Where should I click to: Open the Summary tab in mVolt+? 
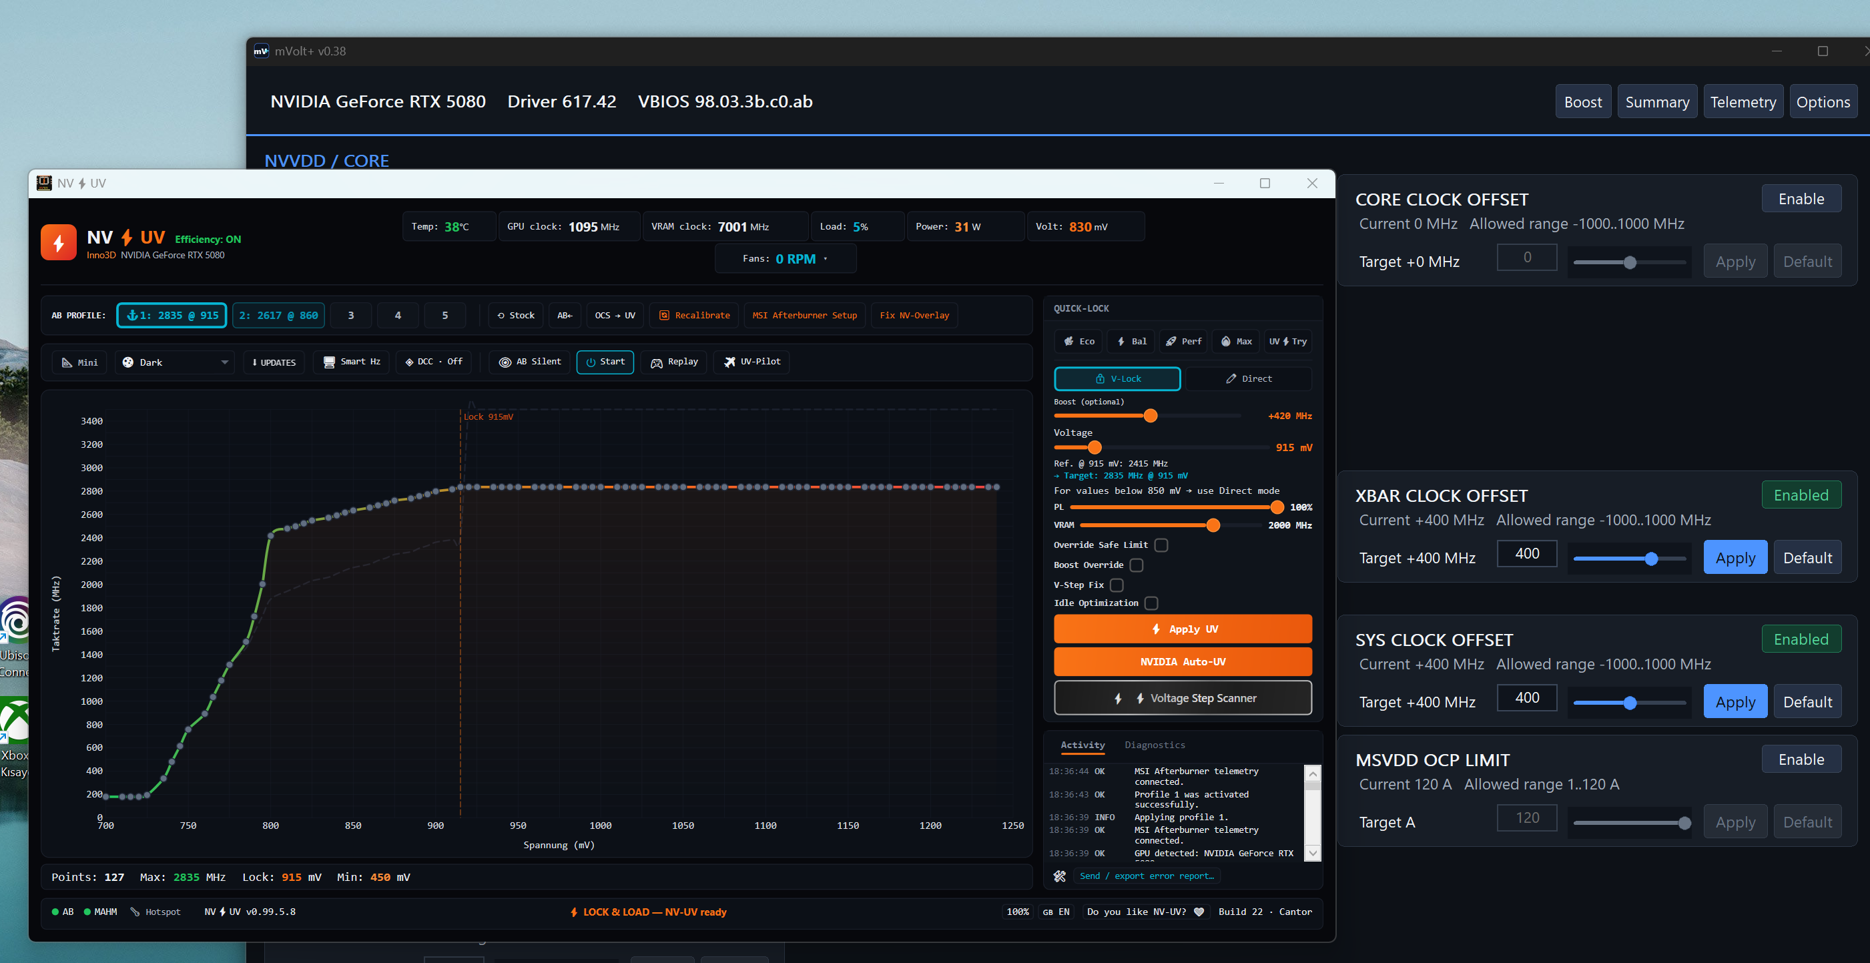[1656, 101]
